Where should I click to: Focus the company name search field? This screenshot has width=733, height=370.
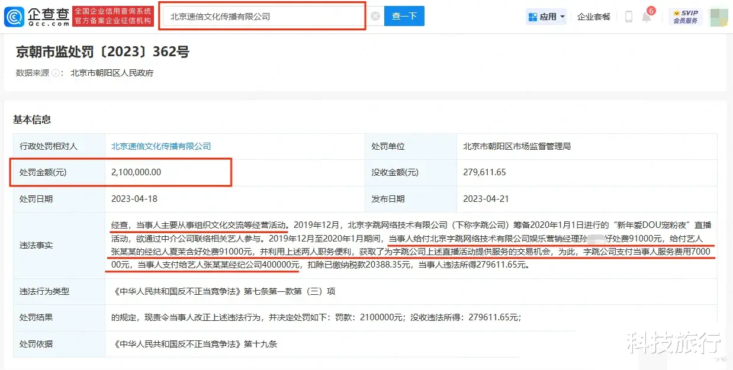263,17
